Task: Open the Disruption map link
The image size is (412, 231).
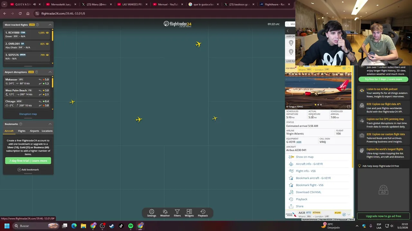Action: coord(28,114)
